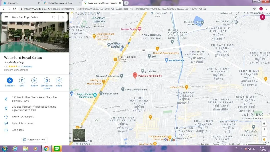Select the T-One Condominium marker

coord(123,89)
